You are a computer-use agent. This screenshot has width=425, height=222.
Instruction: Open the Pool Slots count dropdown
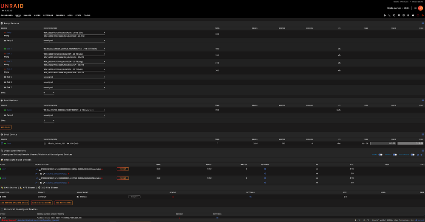pyautogui.click(x=49, y=121)
